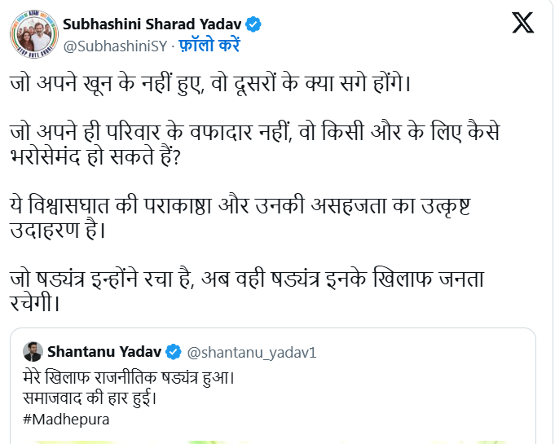Click verified badge next to Shantanu Yadav
The image size is (555, 444).
[174, 352]
